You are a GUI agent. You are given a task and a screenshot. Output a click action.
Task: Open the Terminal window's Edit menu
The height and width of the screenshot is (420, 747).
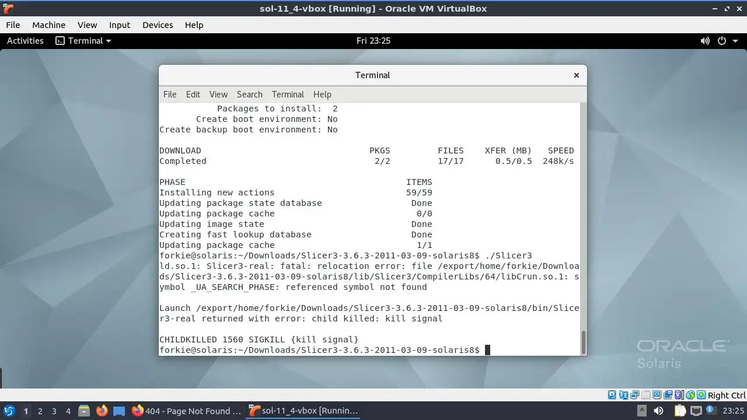pyautogui.click(x=193, y=94)
